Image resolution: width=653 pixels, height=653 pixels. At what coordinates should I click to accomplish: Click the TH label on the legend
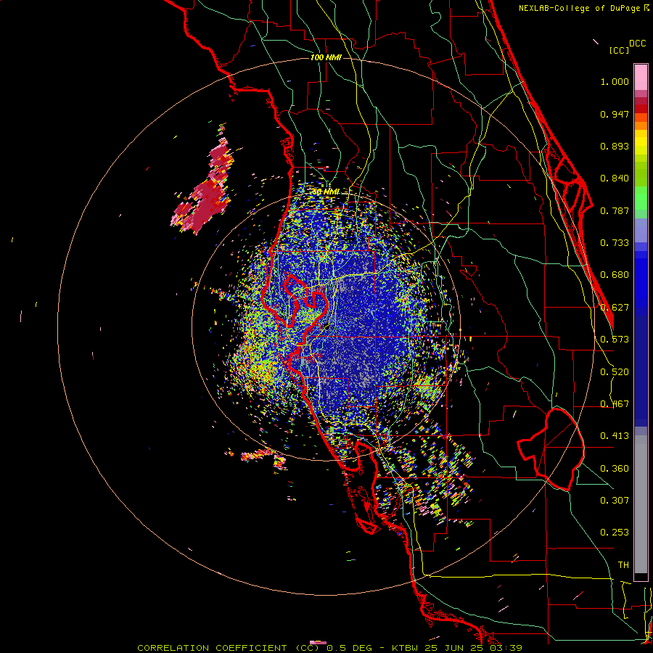pyautogui.click(x=623, y=565)
